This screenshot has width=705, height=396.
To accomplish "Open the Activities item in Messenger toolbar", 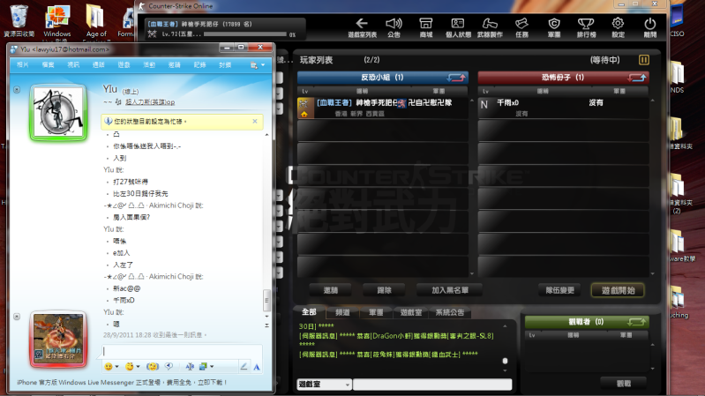I will point(149,64).
